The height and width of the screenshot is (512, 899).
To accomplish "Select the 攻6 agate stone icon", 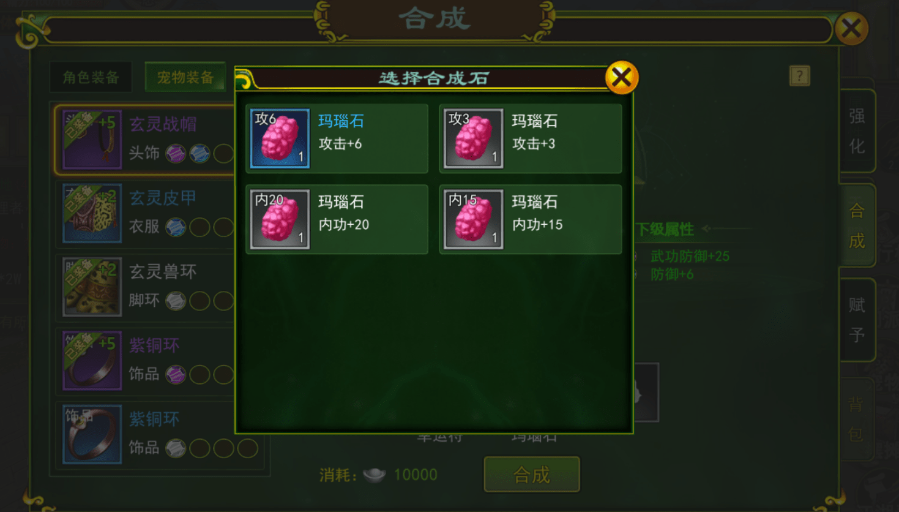I will (x=280, y=138).
